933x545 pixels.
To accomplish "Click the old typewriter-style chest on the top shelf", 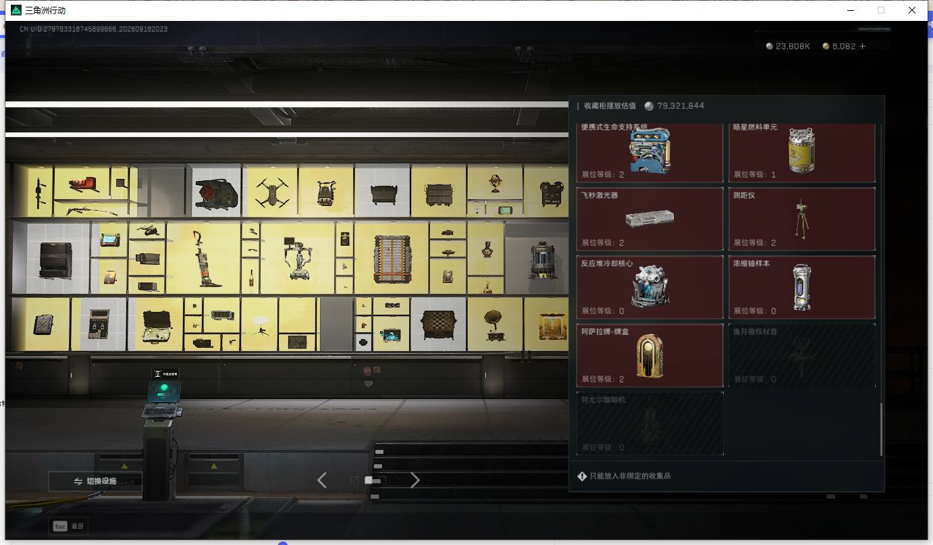I will click(437, 195).
